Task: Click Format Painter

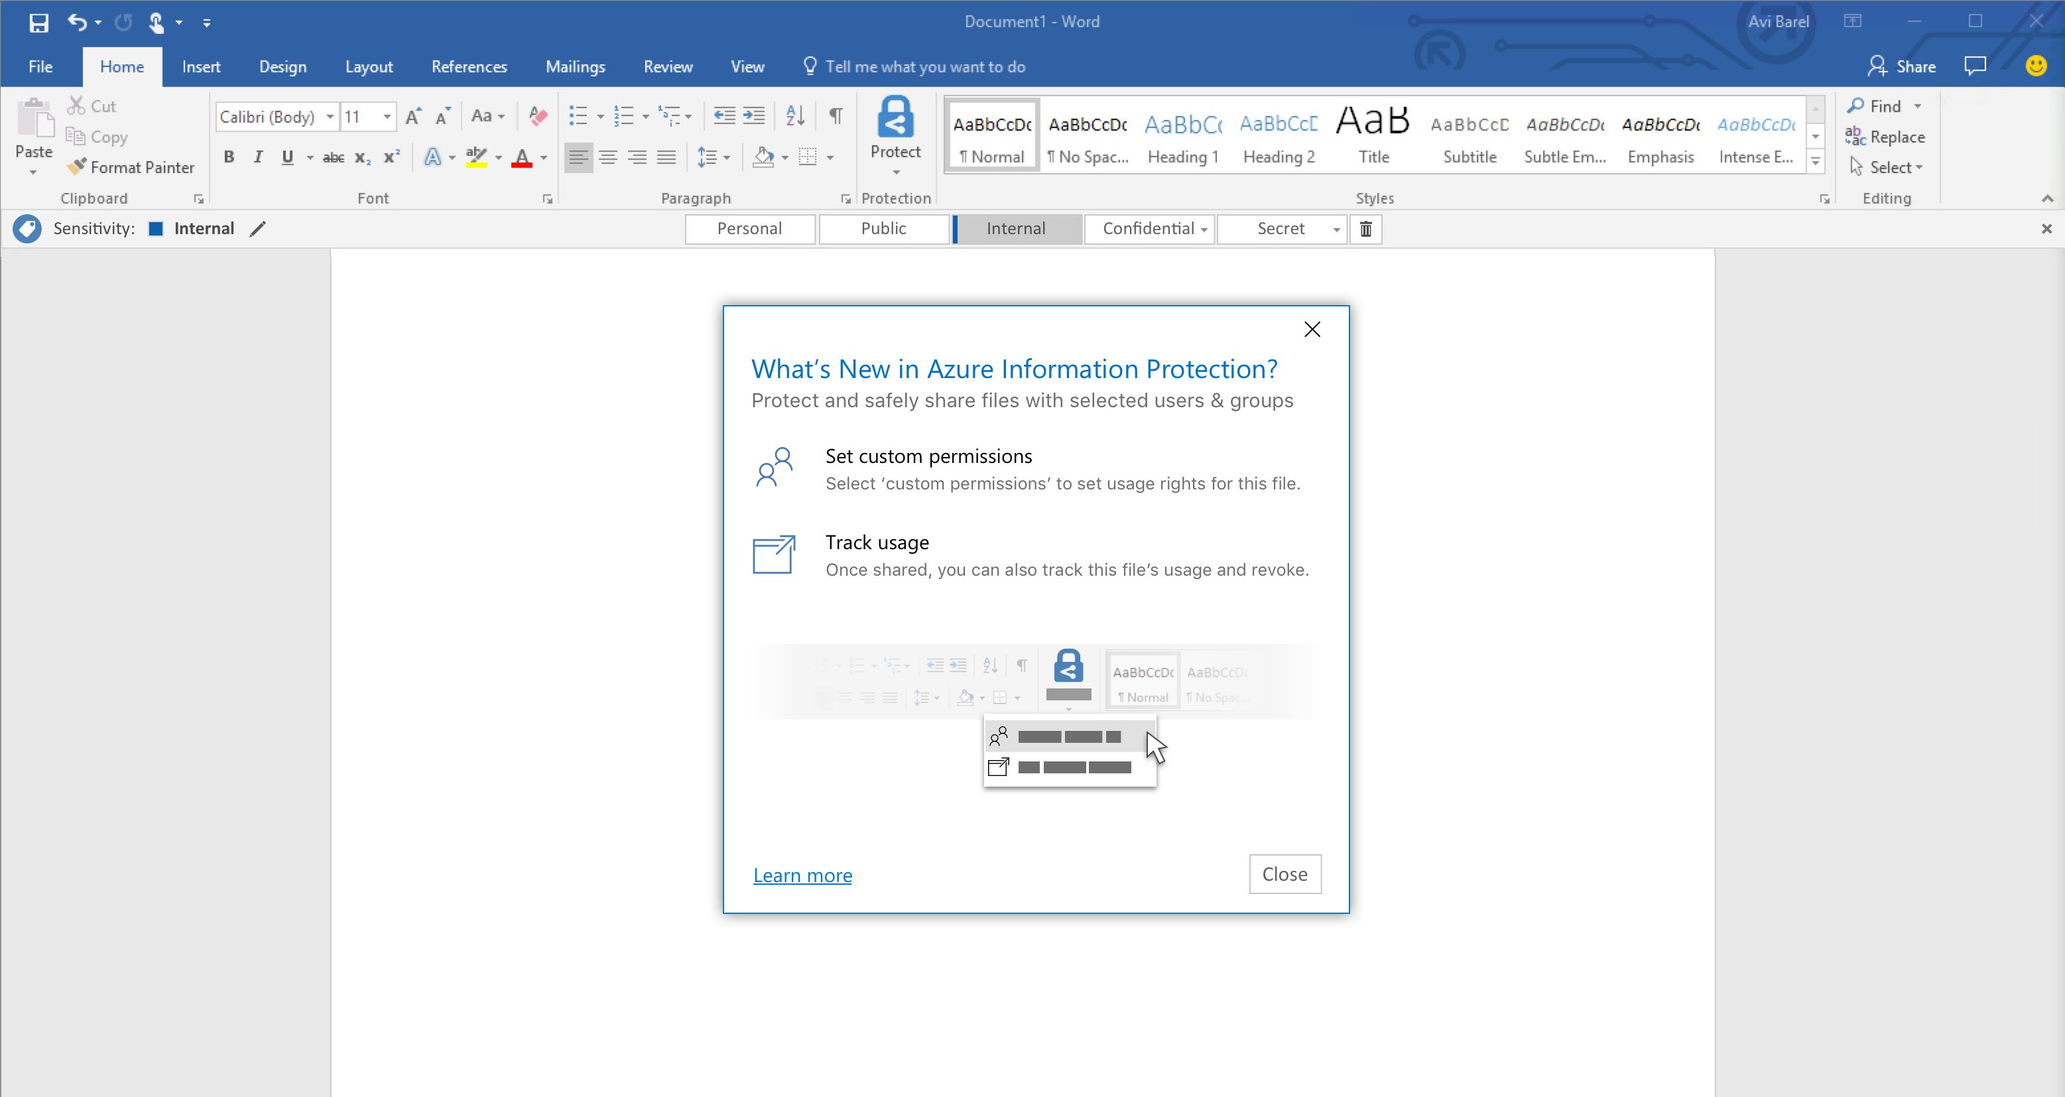Action: [x=131, y=166]
